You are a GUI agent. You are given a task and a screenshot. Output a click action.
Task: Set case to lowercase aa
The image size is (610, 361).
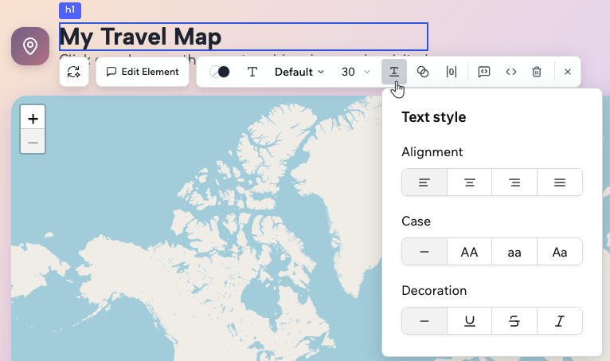pos(514,252)
